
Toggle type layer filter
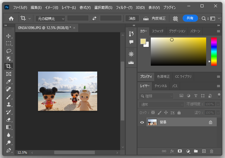196,96
